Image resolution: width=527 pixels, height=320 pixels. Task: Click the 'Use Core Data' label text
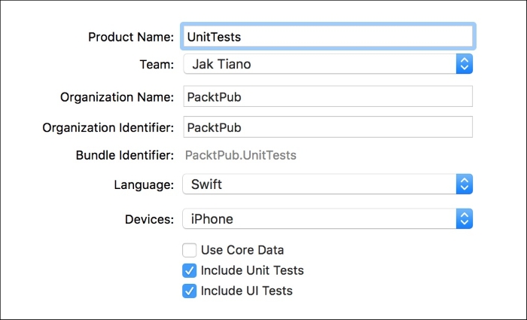(x=242, y=250)
